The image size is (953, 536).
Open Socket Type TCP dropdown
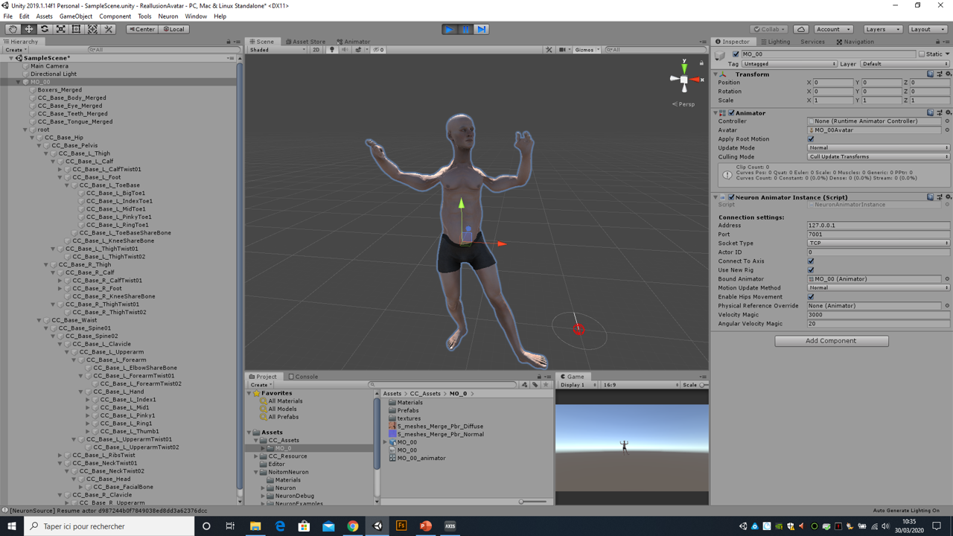tap(879, 243)
